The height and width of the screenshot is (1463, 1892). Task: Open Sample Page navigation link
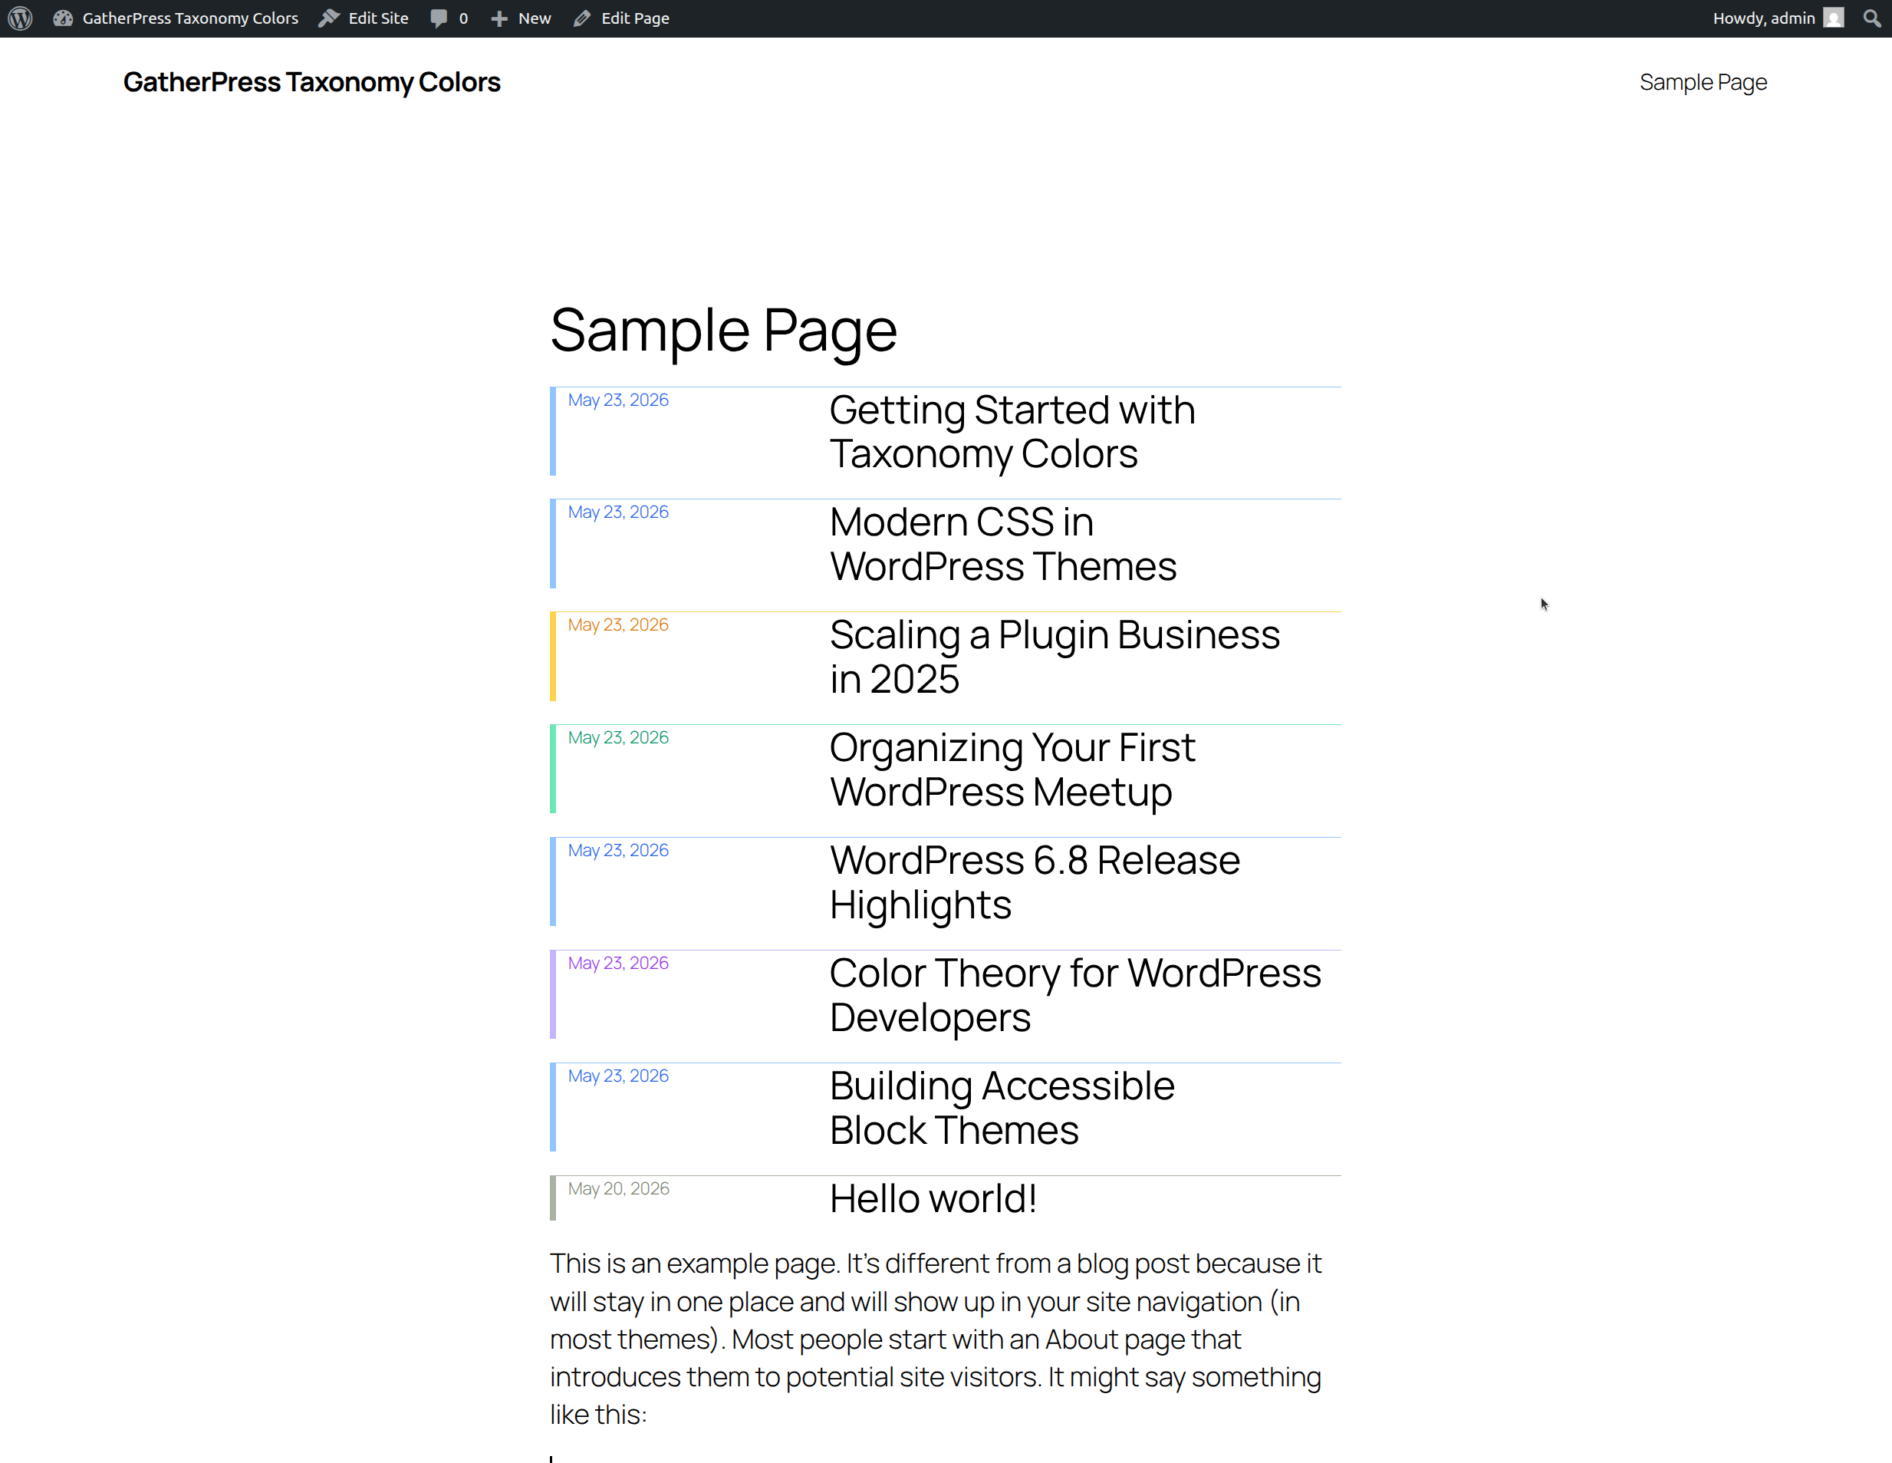[x=1703, y=82]
